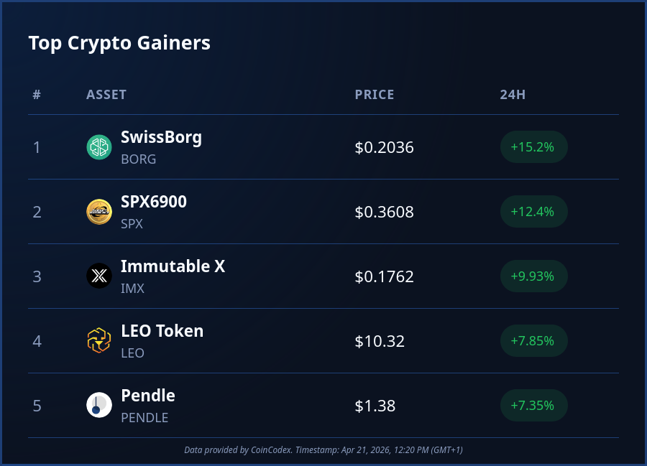Image resolution: width=647 pixels, height=466 pixels.
Task: Click the +7.85% change badge
Action: pyautogui.click(x=533, y=341)
